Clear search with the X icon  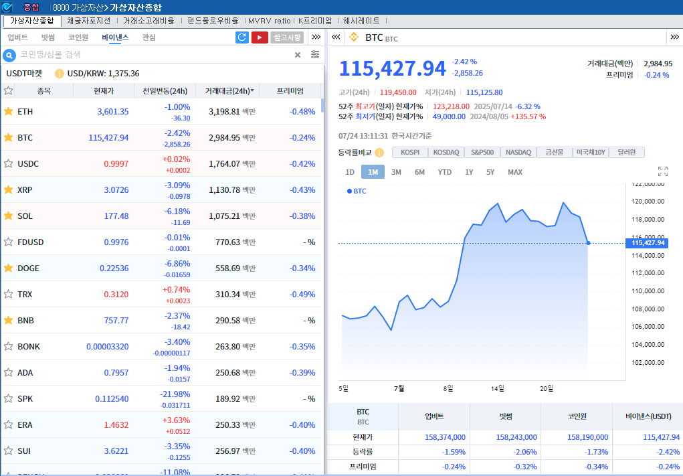tap(298, 55)
